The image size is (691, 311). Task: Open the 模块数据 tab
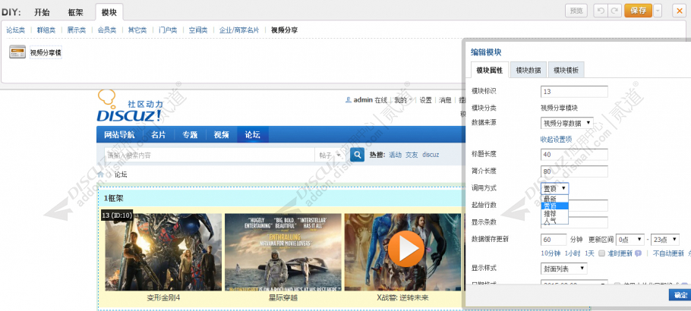pos(529,70)
